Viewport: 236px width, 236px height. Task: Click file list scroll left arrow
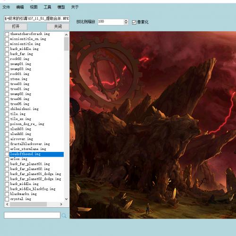[x=7, y=204]
